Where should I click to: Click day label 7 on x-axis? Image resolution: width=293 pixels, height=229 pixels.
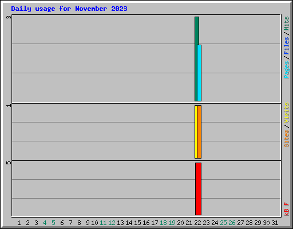70,223
